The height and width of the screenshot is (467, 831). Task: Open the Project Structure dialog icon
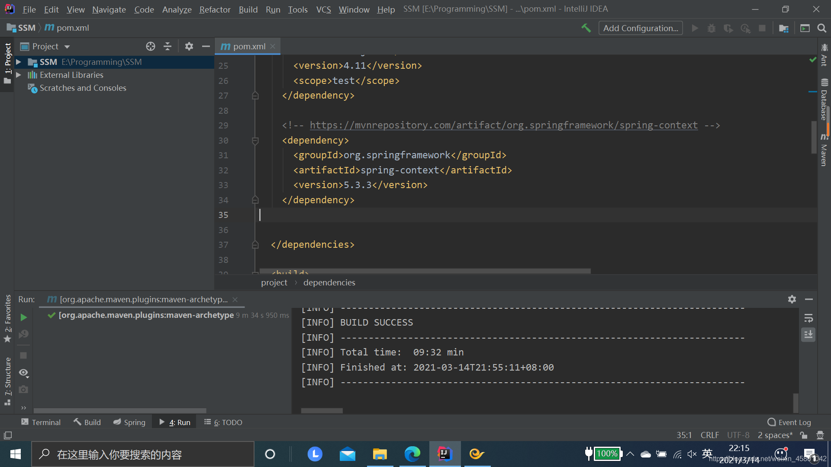pyautogui.click(x=784, y=28)
